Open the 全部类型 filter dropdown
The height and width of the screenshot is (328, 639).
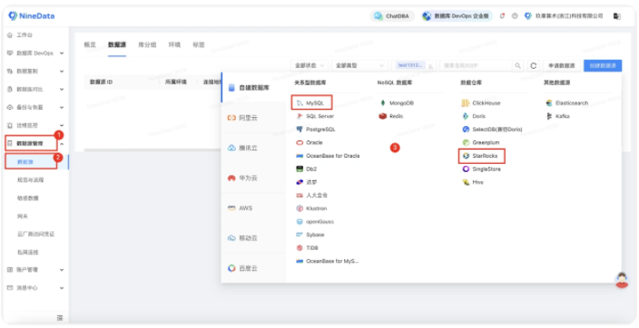click(x=359, y=65)
